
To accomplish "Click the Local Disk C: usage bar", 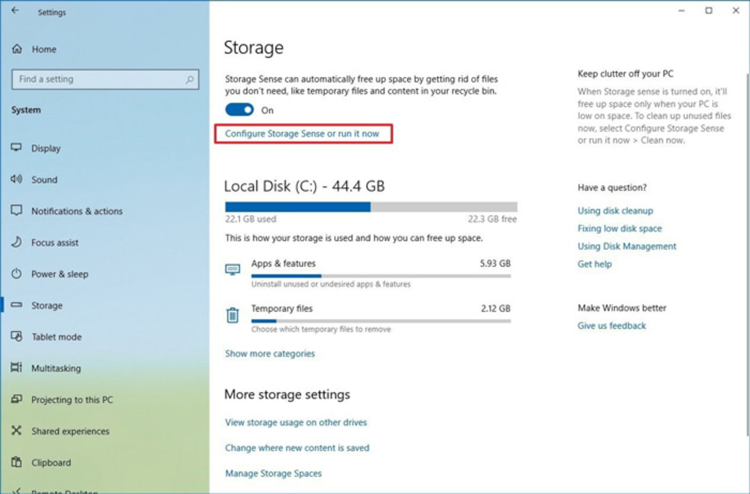I will (375, 206).
